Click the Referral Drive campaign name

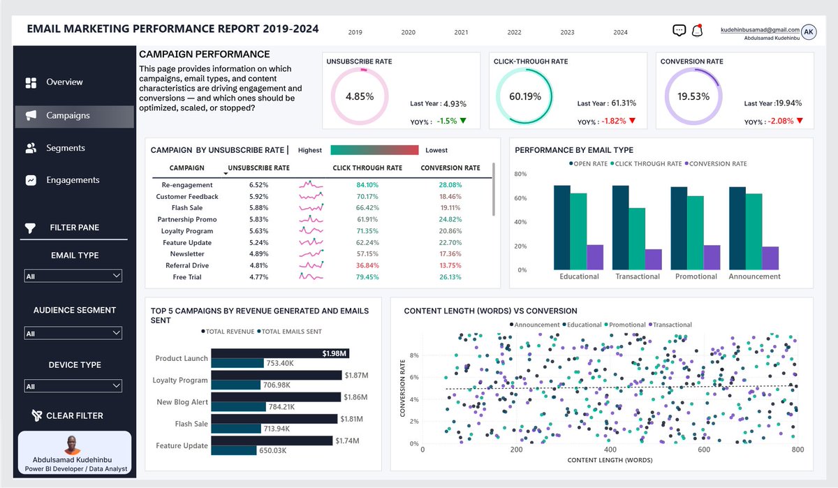click(x=187, y=266)
